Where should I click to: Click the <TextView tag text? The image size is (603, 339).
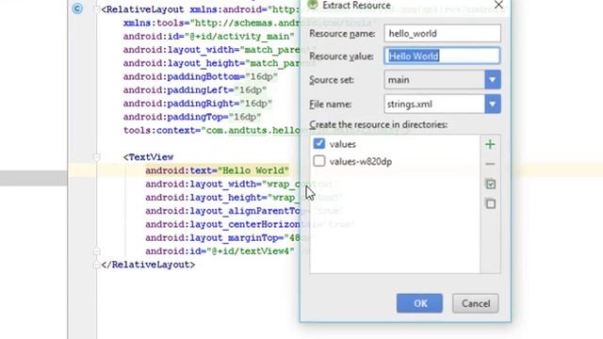click(149, 157)
